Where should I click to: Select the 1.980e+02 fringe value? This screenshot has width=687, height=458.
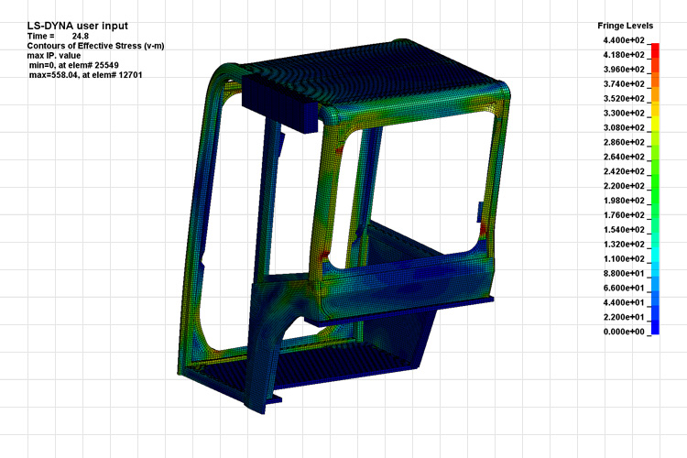point(624,201)
